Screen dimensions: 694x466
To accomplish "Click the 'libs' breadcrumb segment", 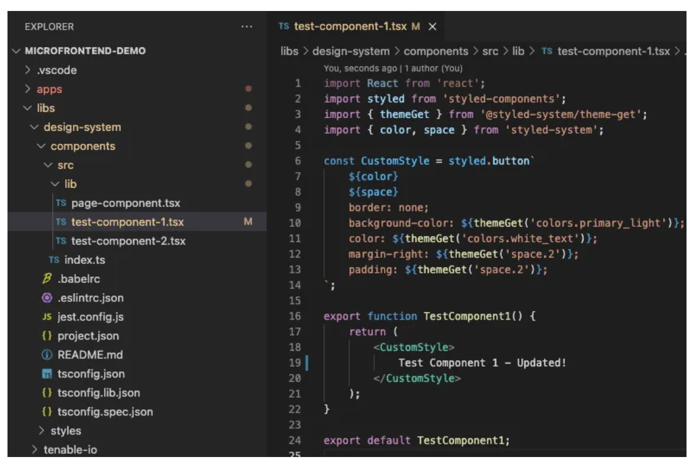I will 290,51.
